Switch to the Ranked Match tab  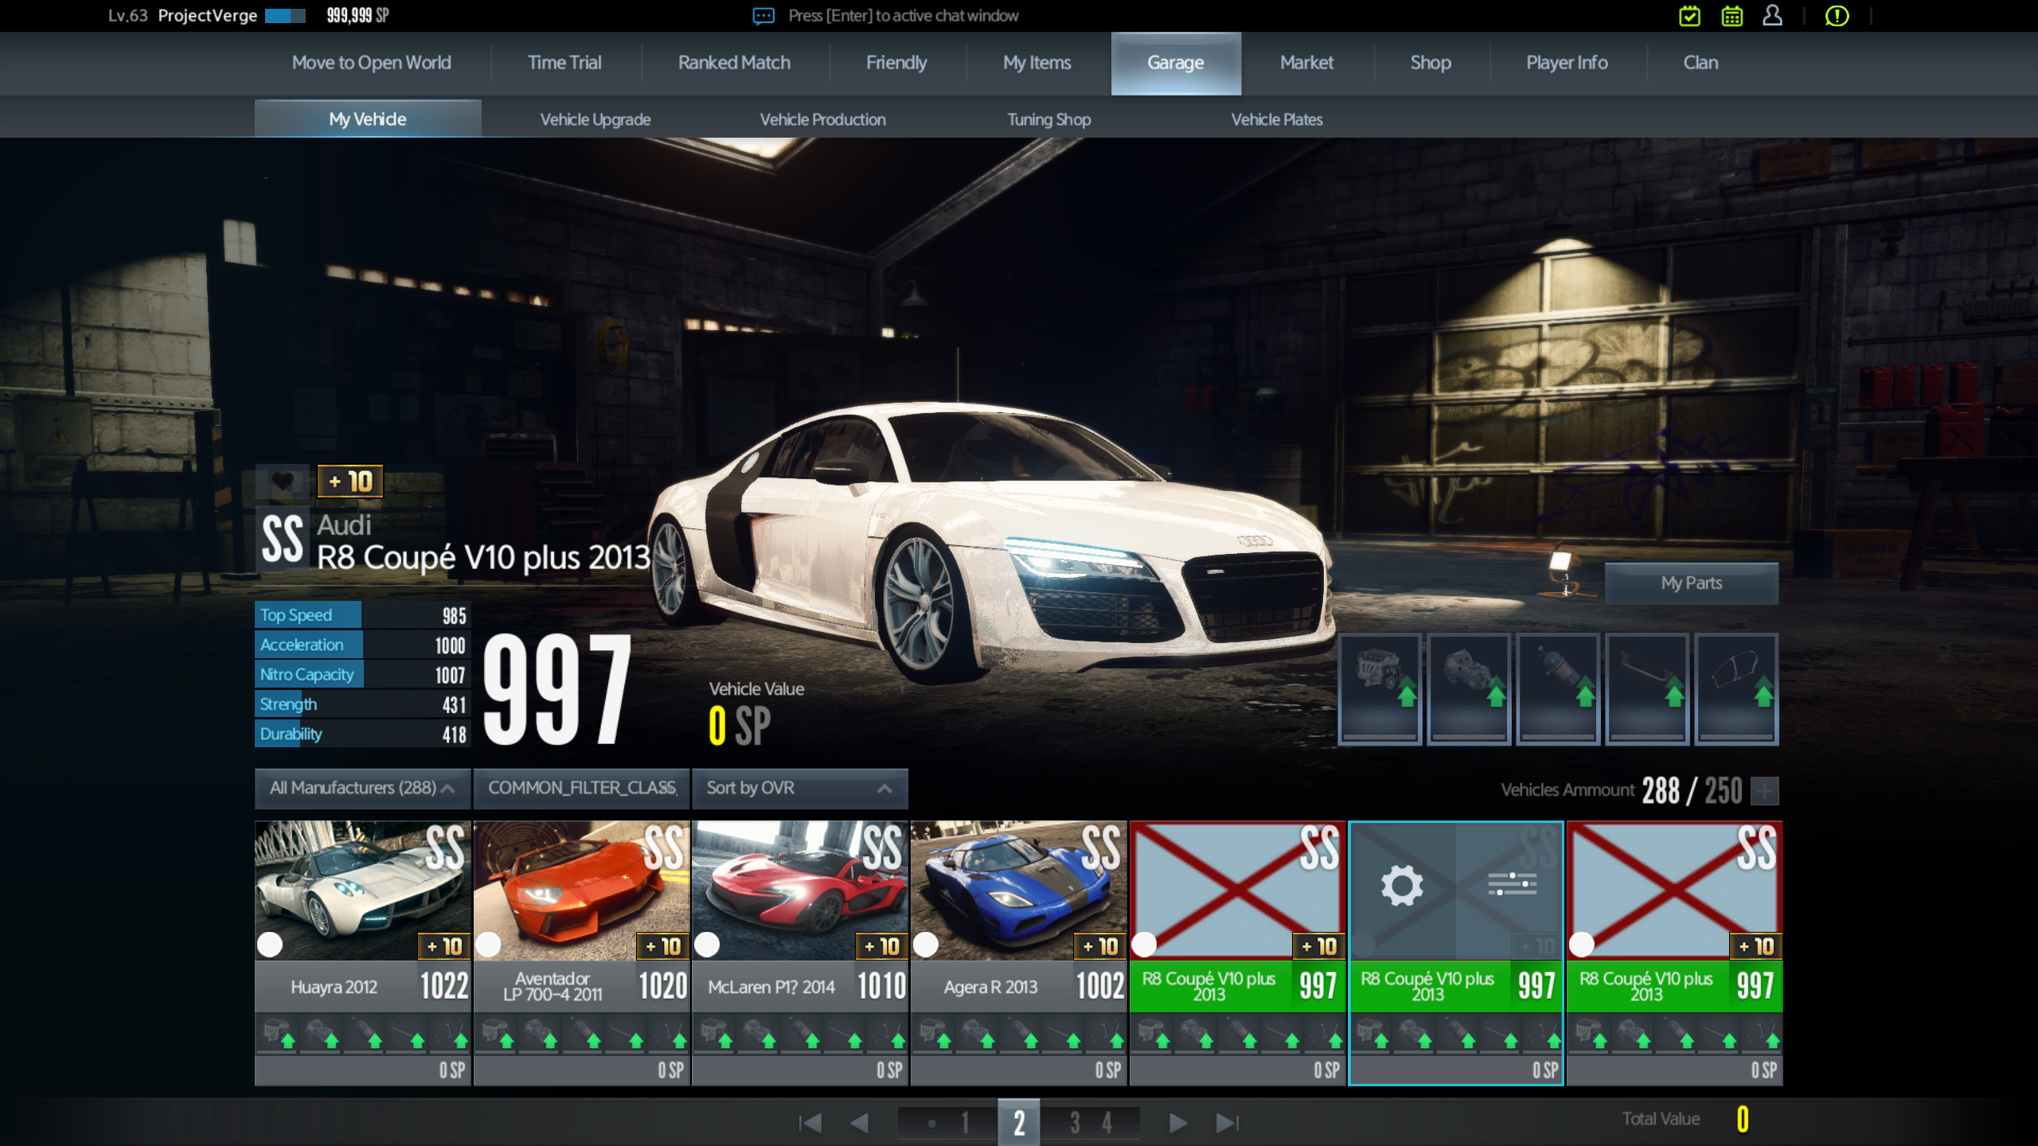tap(734, 63)
